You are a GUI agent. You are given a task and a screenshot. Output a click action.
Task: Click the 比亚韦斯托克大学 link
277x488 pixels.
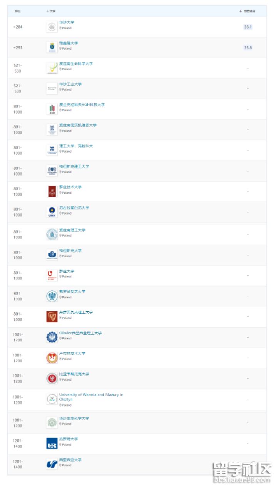pos(74,374)
